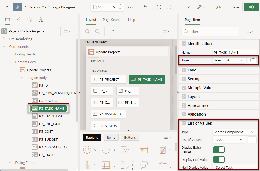Open the Dynamic Actions lightning icon tab
The width and height of the screenshot is (260, 171).
(x=18, y=20)
